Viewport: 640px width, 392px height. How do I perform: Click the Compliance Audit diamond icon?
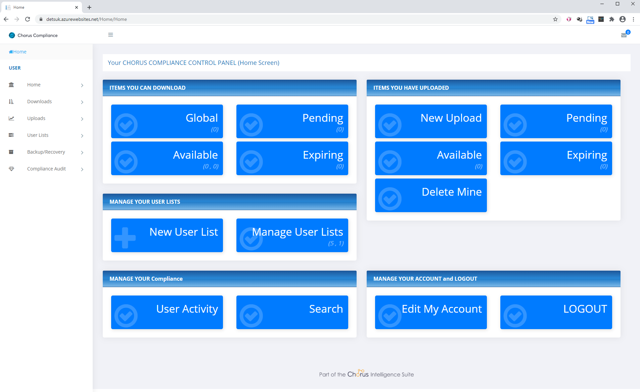11,169
